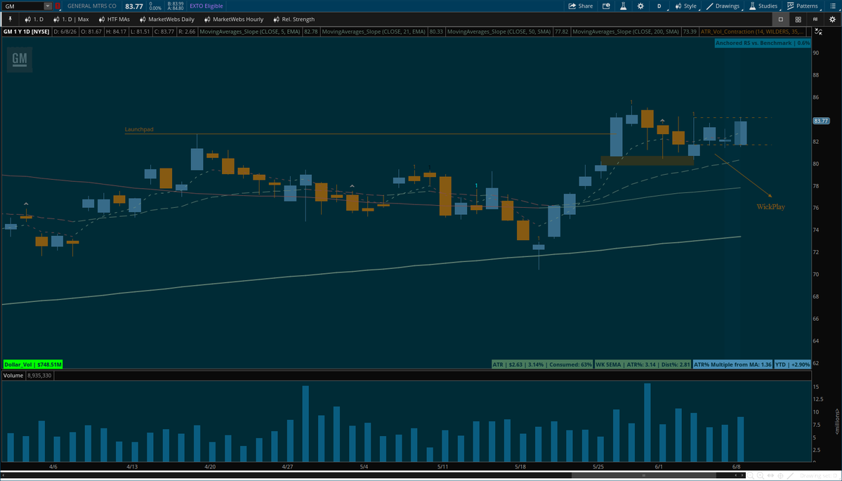Click GENERAL MTRS CO company name
Viewport: 842px width, 481px height.
click(92, 6)
